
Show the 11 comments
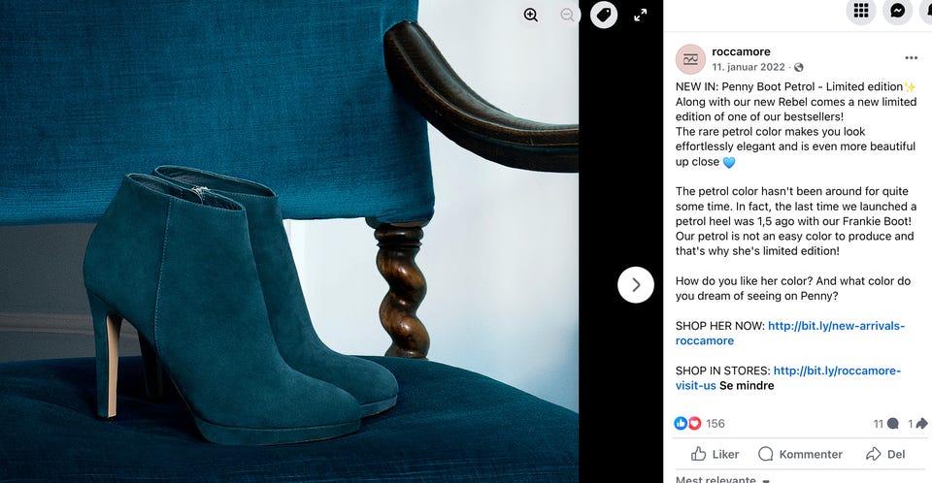point(885,424)
